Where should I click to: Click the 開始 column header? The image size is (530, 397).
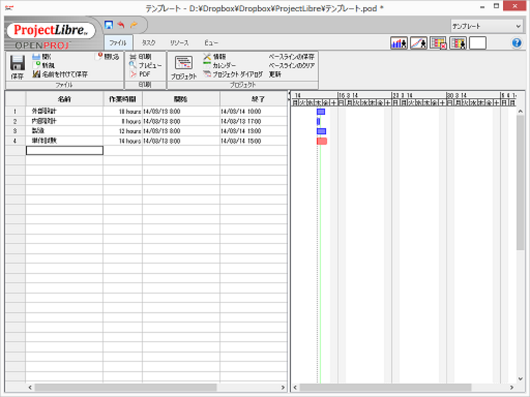tap(181, 99)
